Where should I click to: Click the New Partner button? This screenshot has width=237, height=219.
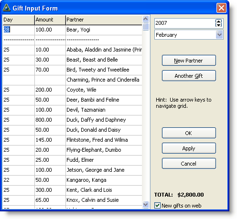(189, 61)
